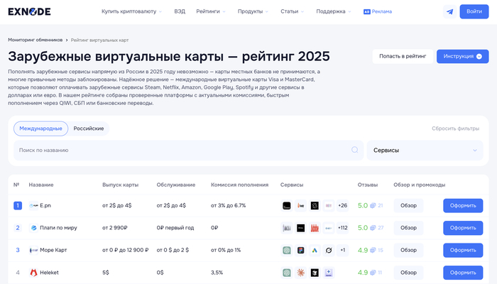Expand the Сервисы dropdown

(425, 150)
